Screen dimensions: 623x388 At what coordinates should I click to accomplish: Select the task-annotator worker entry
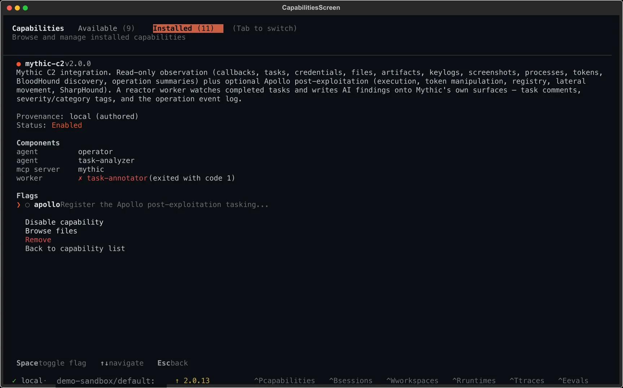(117, 178)
